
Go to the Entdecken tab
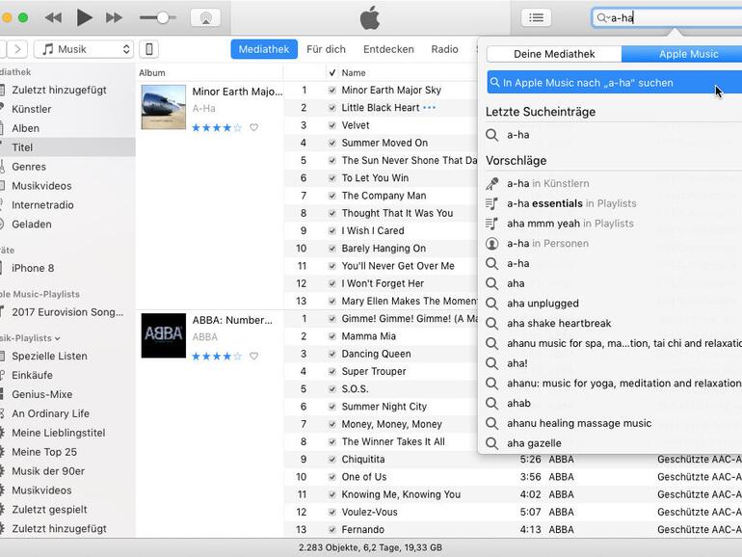388,49
